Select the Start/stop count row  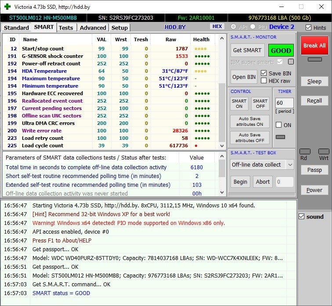pyautogui.click(x=111, y=49)
